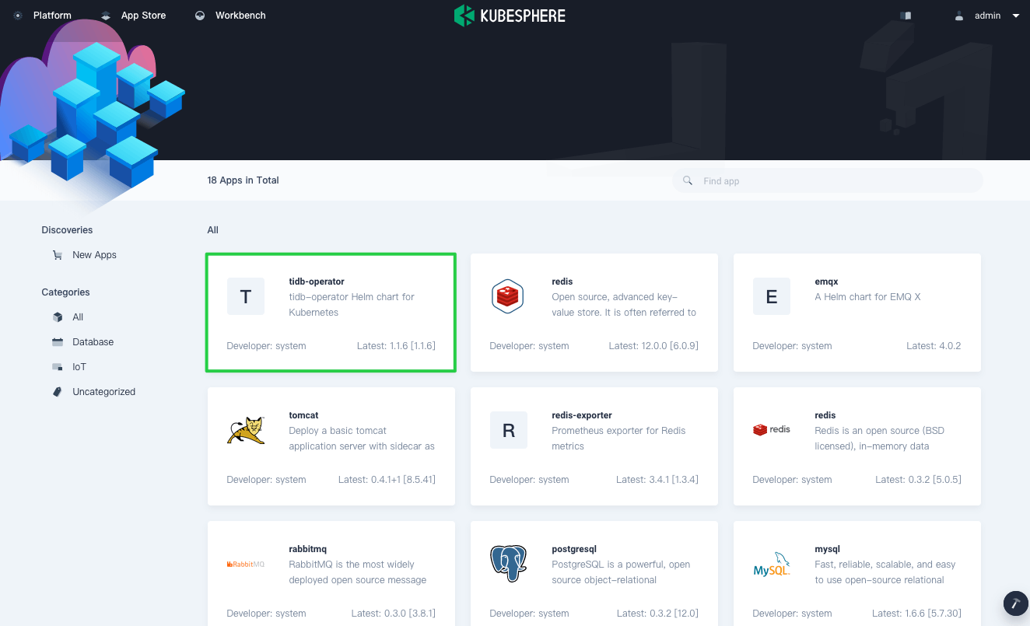Open the tidb-operator app card
The width and height of the screenshot is (1030, 626).
click(x=331, y=312)
